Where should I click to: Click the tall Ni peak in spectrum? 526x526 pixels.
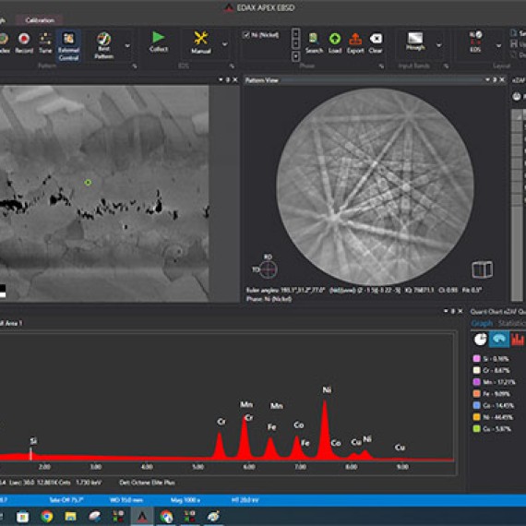[x=325, y=429]
